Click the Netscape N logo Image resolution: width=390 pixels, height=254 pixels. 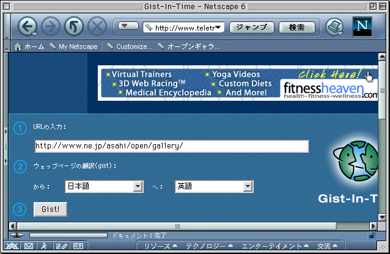tap(362, 27)
